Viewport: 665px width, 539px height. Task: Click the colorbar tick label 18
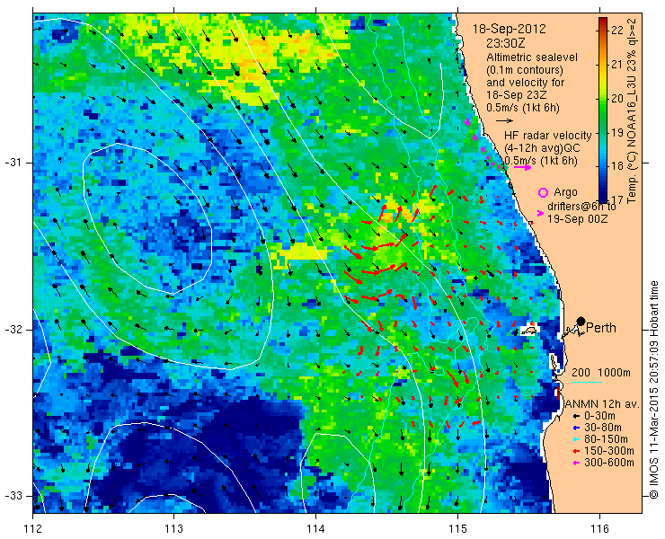coord(617,166)
